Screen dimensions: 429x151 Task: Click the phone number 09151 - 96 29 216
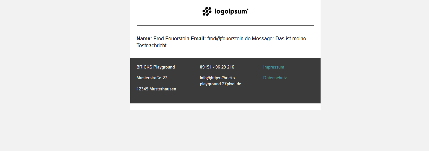tap(217, 67)
